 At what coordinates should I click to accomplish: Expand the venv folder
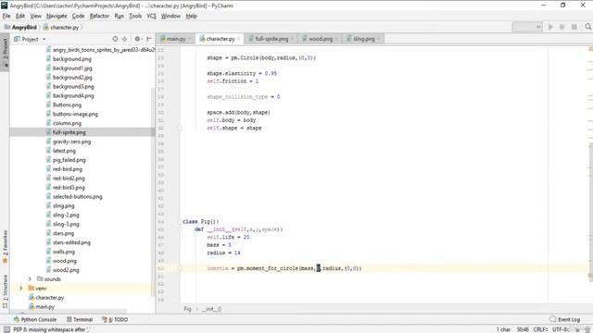point(21,288)
